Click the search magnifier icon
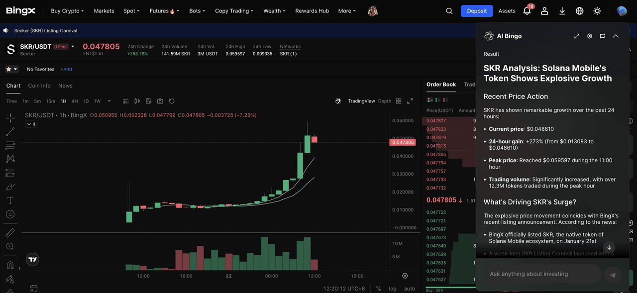The width and height of the screenshot is (637, 293). [x=449, y=11]
